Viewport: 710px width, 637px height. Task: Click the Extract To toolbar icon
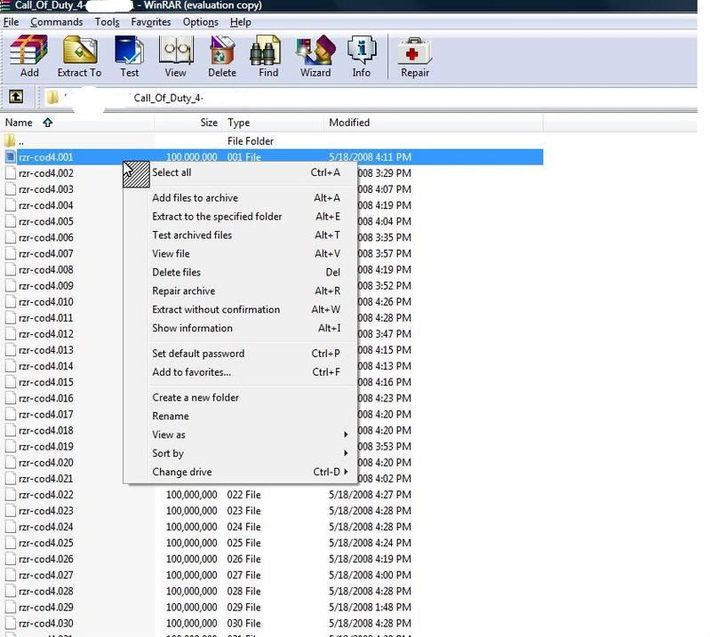[79, 55]
